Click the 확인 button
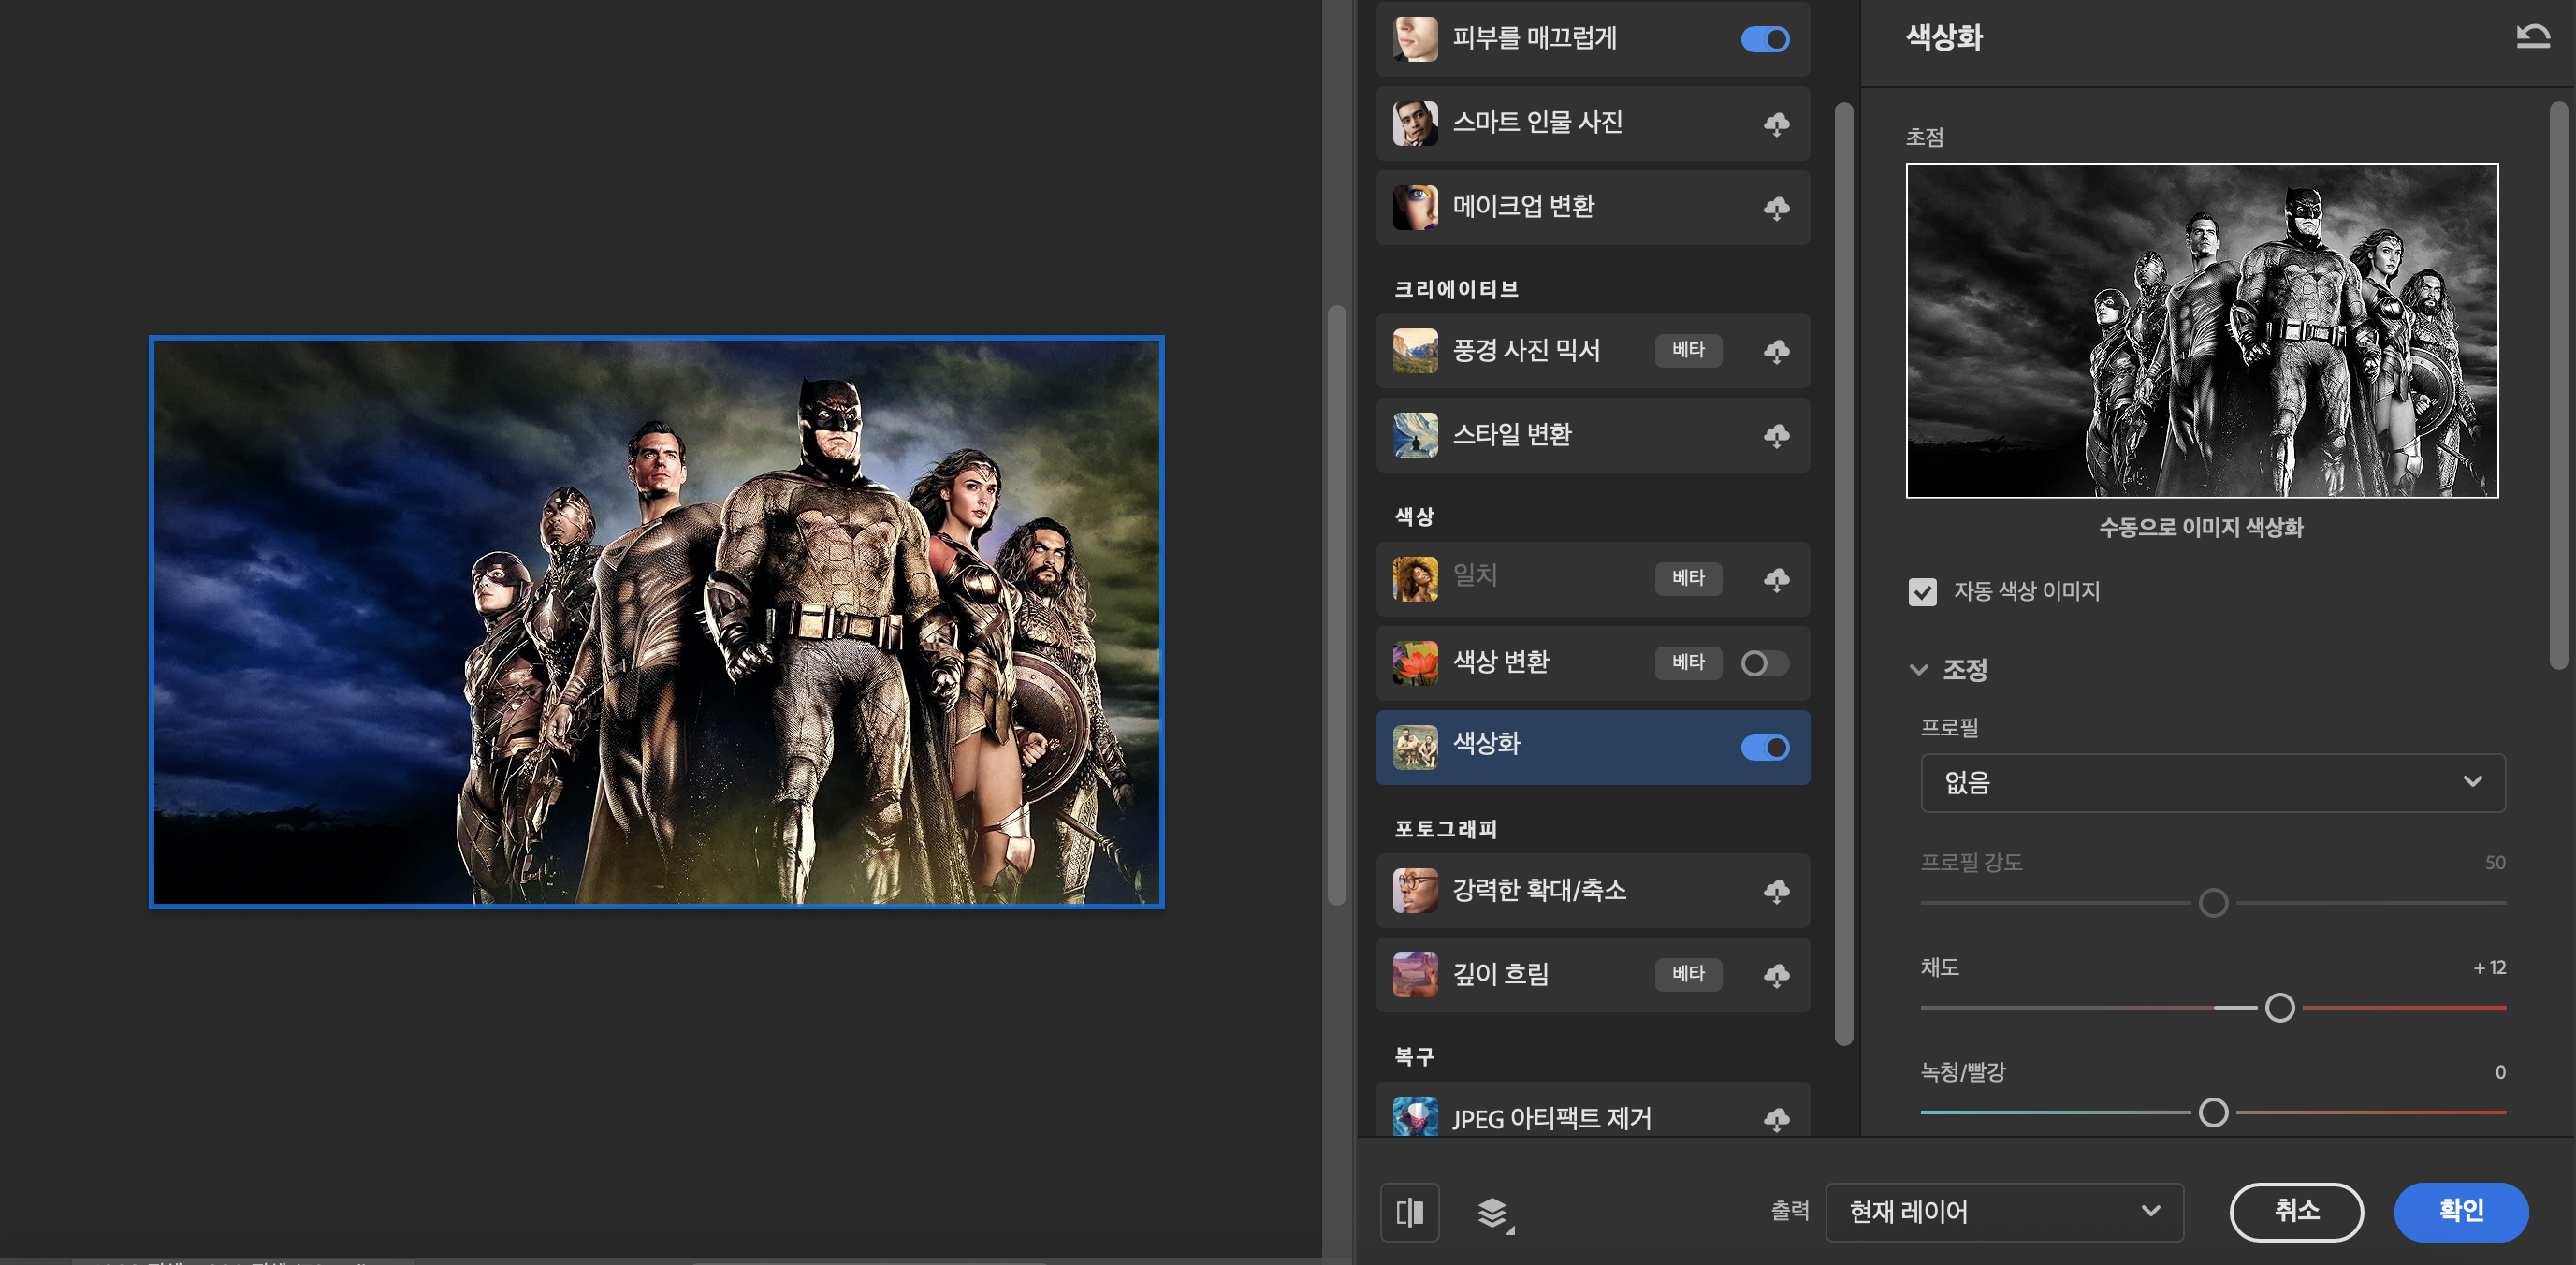 (x=2460, y=1211)
